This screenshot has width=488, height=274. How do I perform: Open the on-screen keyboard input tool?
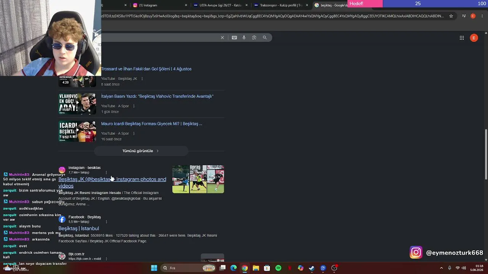coord(234,37)
